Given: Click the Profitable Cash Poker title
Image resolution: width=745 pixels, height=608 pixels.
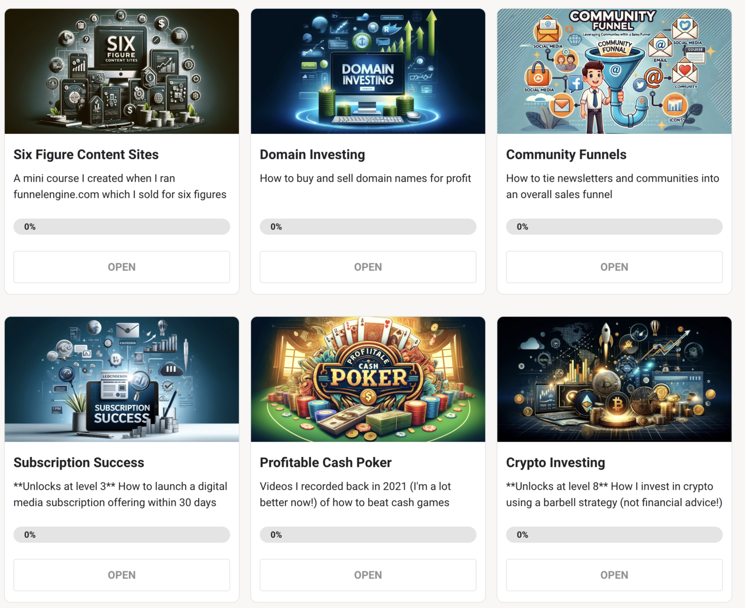Looking at the screenshot, I should [325, 463].
